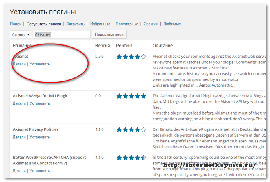Open Детали for the Akismet plugin
Image resolution: width=270 pixels, height=182 pixels.
19,64
